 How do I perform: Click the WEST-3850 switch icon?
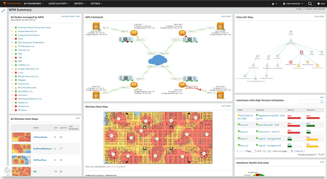coord(96,95)
